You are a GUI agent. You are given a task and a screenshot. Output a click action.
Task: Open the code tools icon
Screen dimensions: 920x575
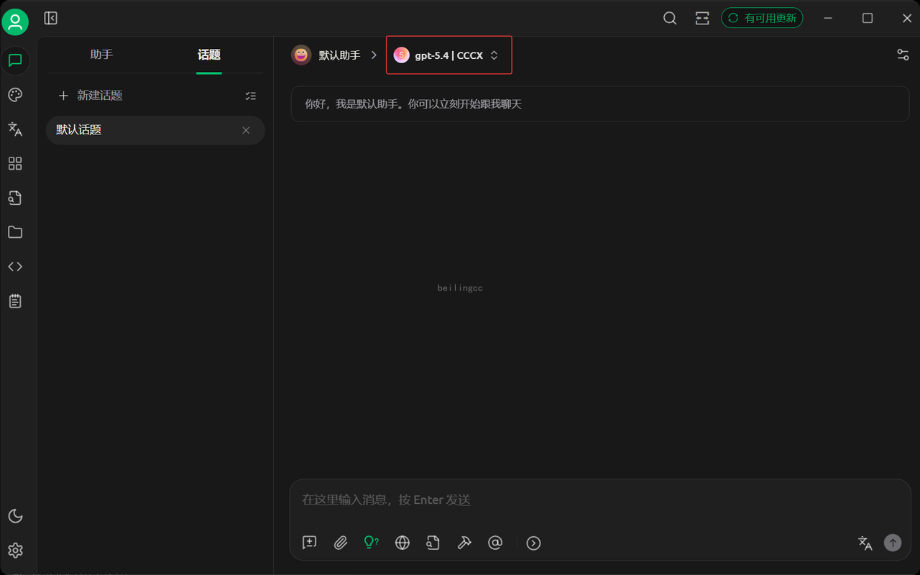point(15,267)
